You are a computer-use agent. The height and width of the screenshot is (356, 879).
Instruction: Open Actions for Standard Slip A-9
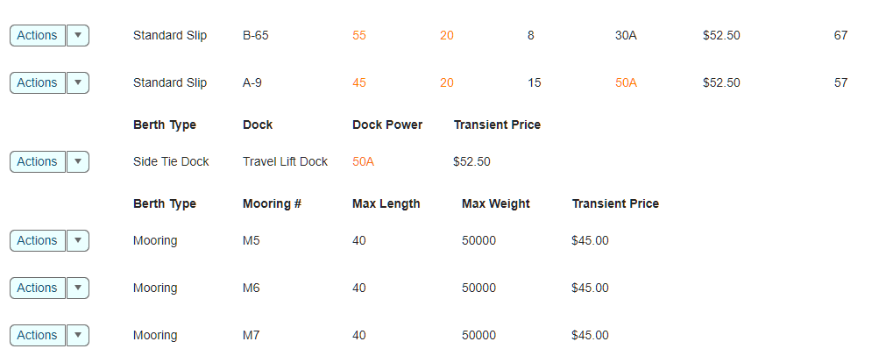(38, 83)
